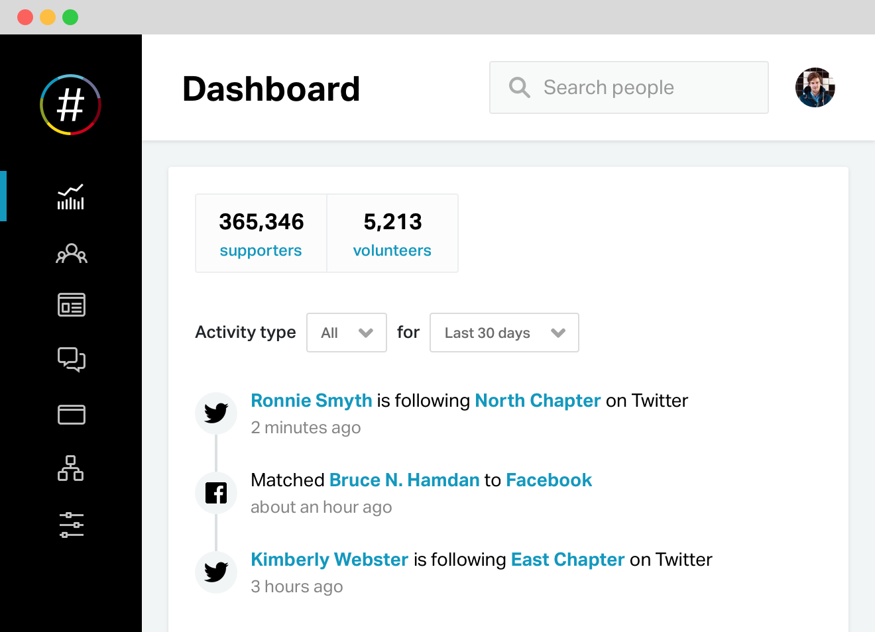The width and height of the screenshot is (875, 632).
Task: Open the user avatar profile picture
Action: click(815, 87)
